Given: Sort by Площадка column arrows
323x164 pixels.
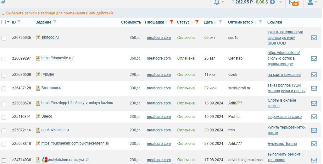Looking at the screenshot, I should click(166, 22).
